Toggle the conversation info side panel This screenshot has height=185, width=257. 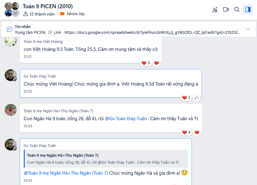[248, 9]
